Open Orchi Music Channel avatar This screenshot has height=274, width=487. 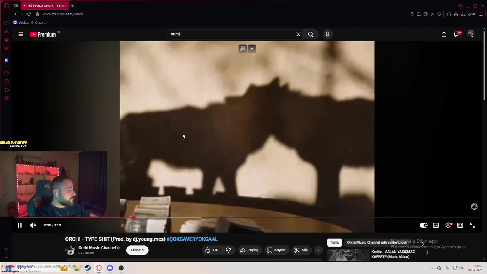click(70, 250)
